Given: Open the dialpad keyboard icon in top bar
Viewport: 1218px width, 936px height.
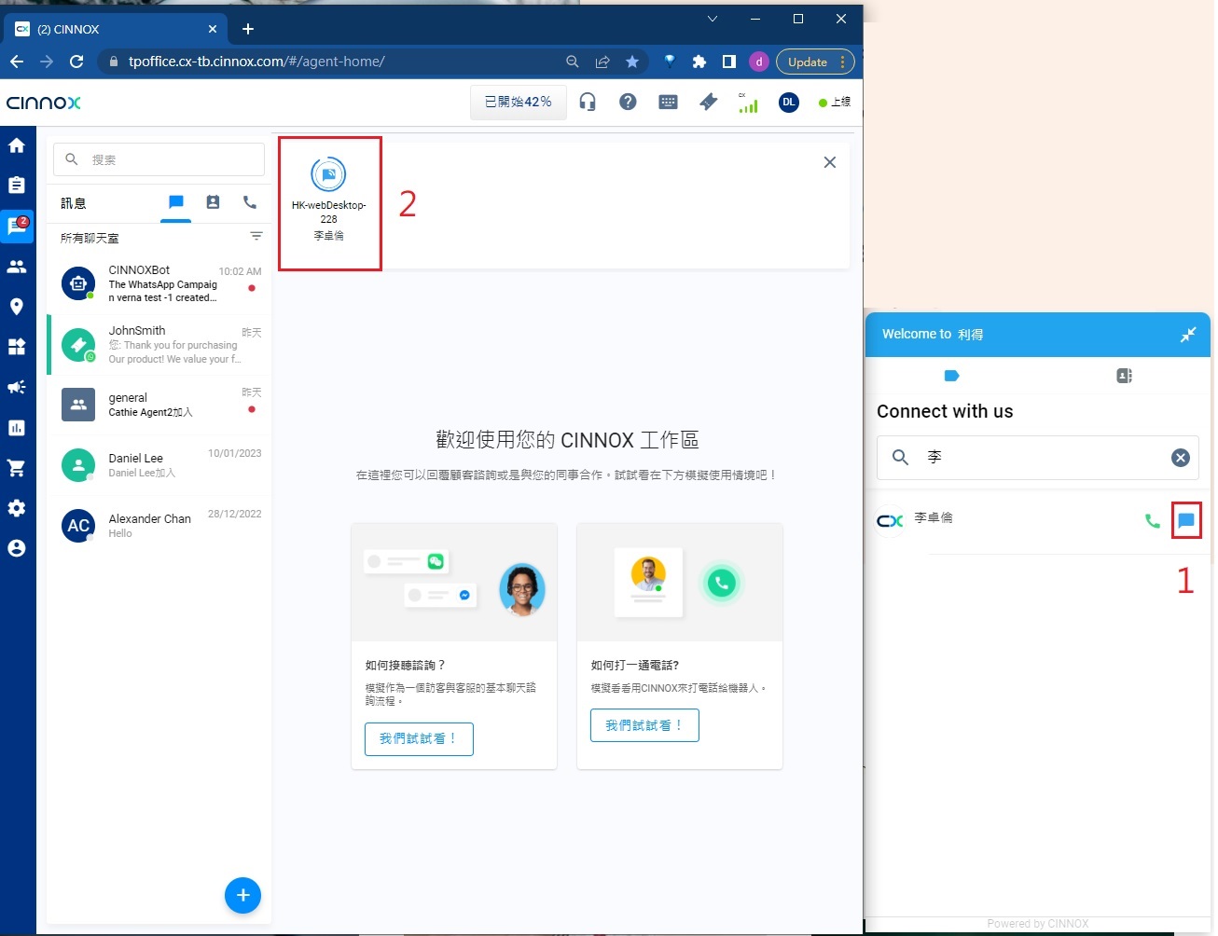Looking at the screenshot, I should click(x=668, y=102).
